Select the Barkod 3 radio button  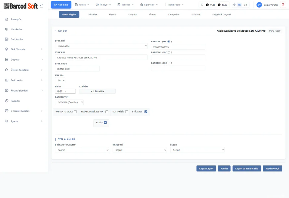169,63
